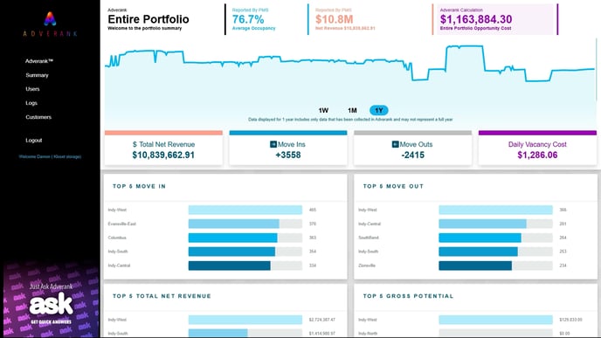Go to Summary in the sidebar
601x338 pixels.
pyautogui.click(x=38, y=75)
